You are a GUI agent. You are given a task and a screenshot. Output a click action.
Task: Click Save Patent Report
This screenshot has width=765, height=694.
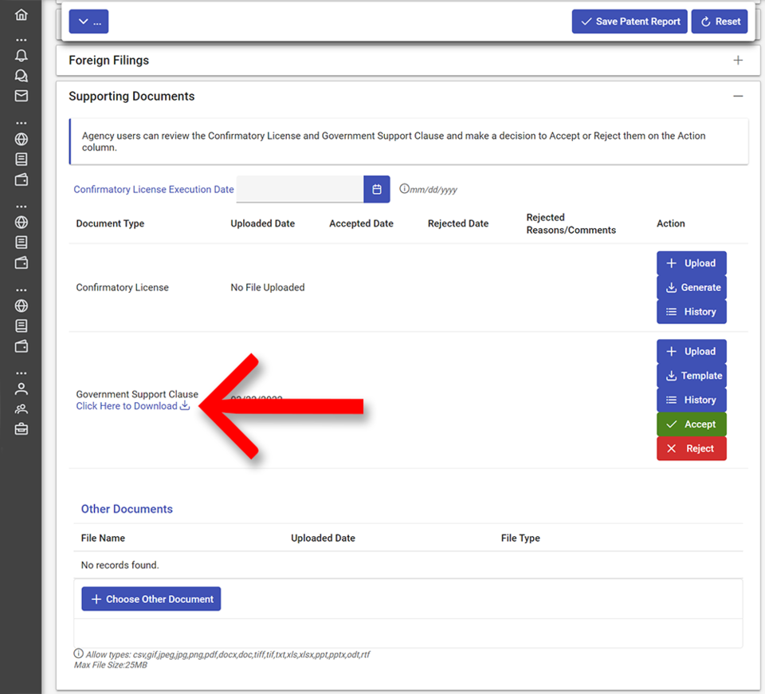[630, 22]
